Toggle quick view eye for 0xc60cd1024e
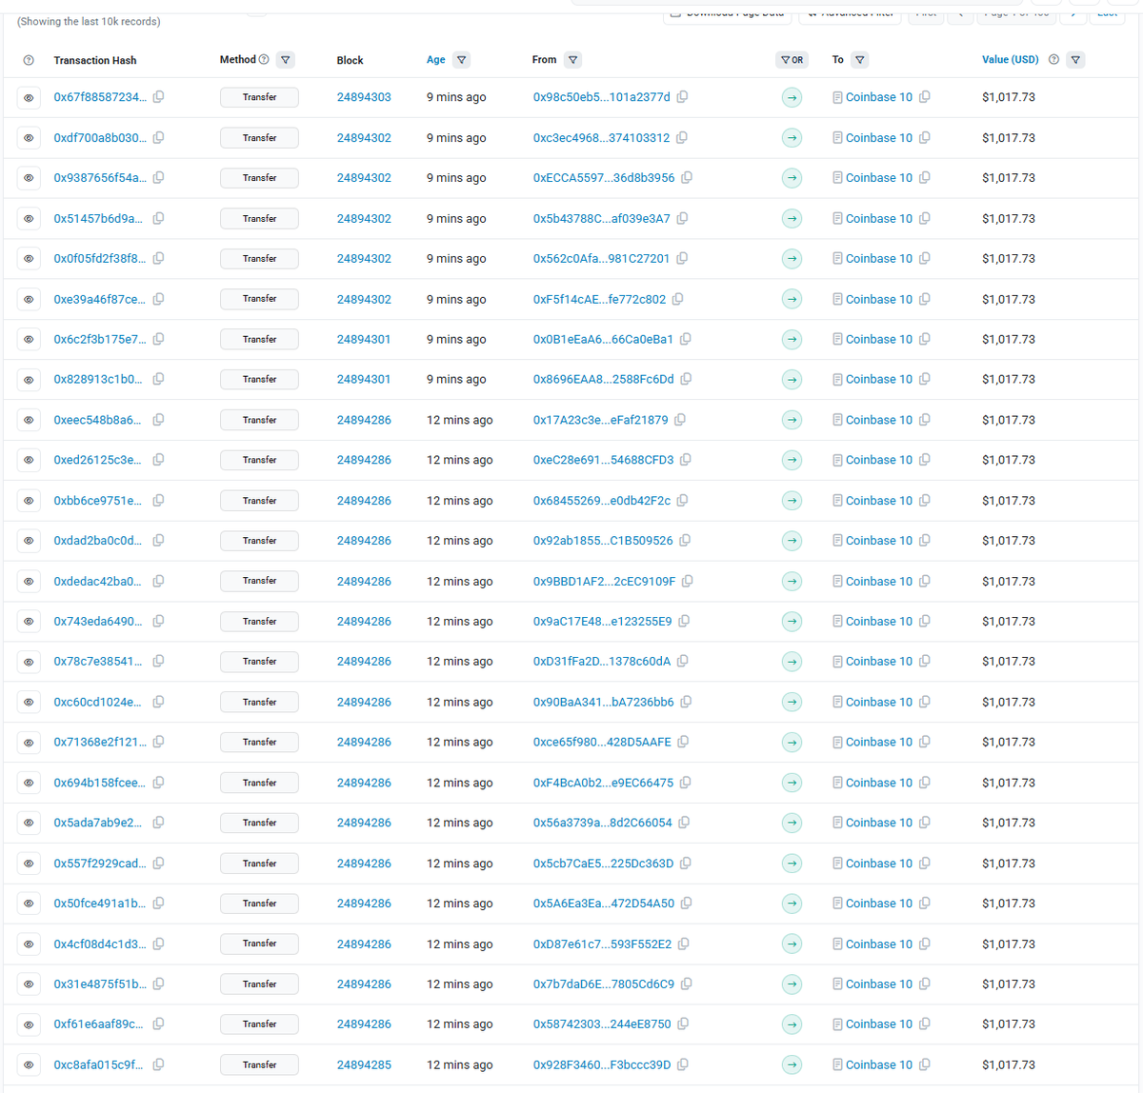Screen dimensions: 1143x1093 29,702
